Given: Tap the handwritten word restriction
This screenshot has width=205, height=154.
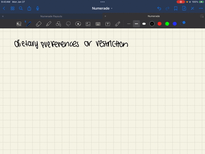Looking at the screenshot, I should point(112,44).
